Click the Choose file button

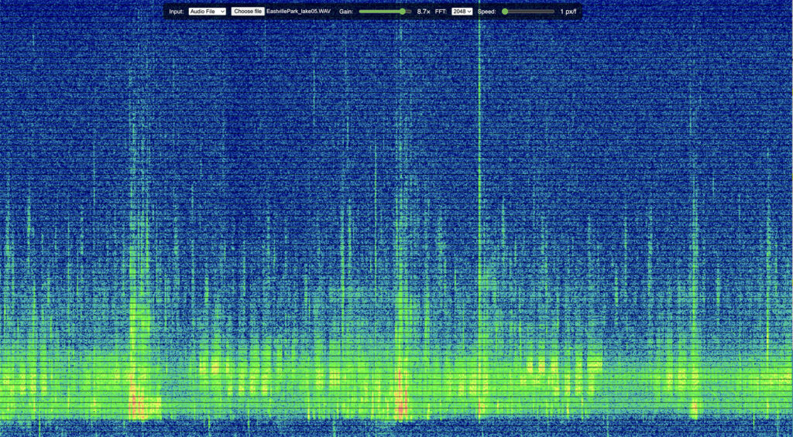coord(248,12)
